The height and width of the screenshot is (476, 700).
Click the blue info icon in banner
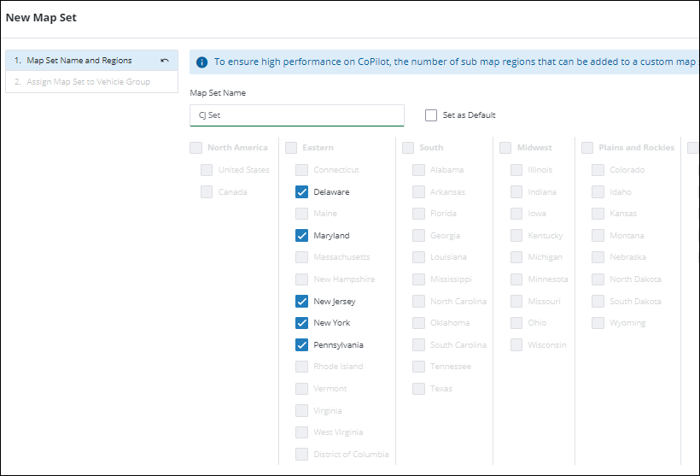click(x=202, y=62)
